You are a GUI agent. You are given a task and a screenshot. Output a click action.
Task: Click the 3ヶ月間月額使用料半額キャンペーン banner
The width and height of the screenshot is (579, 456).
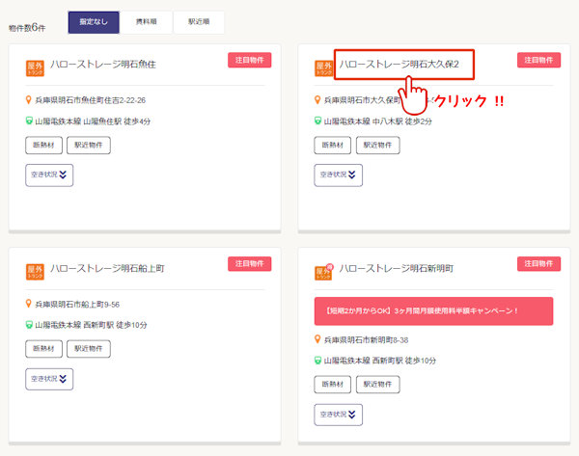[433, 311]
